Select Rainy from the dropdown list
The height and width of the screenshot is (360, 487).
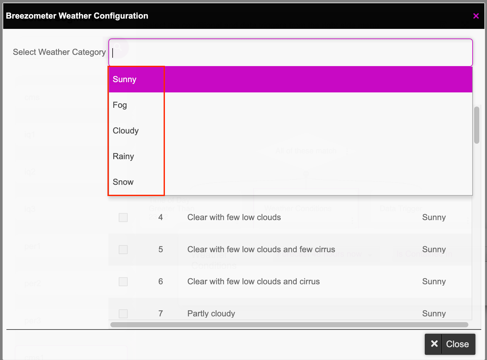(124, 157)
